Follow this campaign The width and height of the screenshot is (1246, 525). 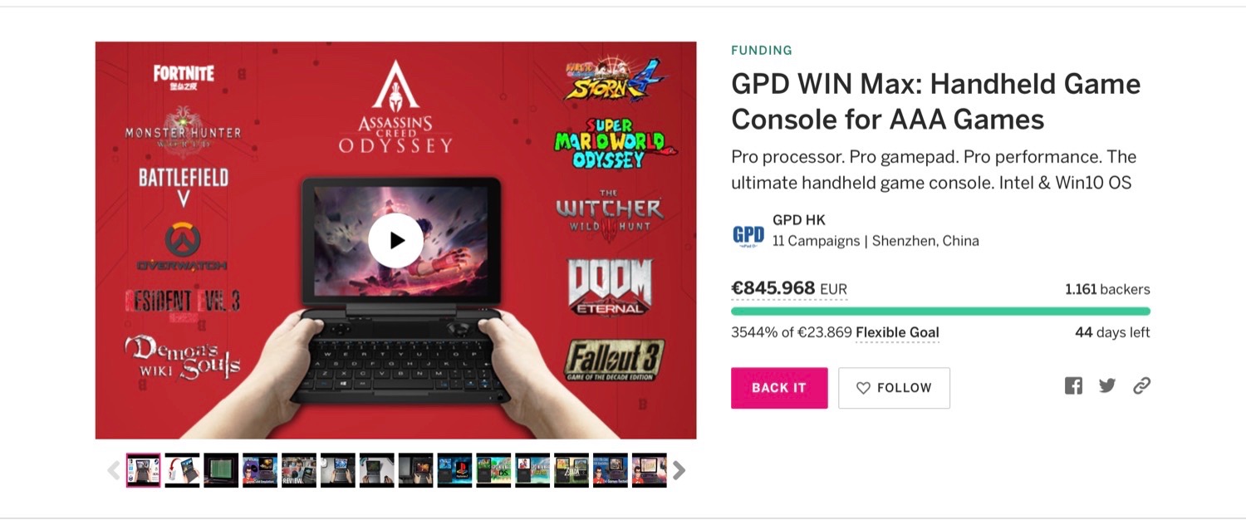pos(894,388)
